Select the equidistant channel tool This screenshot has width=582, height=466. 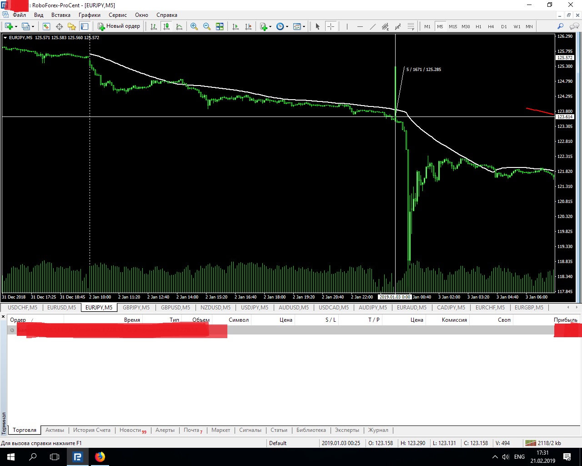click(x=385, y=26)
